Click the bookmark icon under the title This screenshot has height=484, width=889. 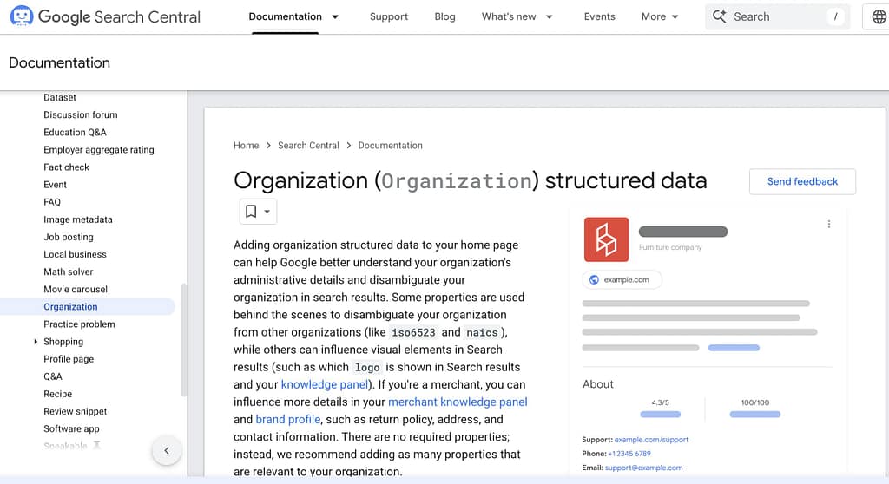tap(251, 212)
